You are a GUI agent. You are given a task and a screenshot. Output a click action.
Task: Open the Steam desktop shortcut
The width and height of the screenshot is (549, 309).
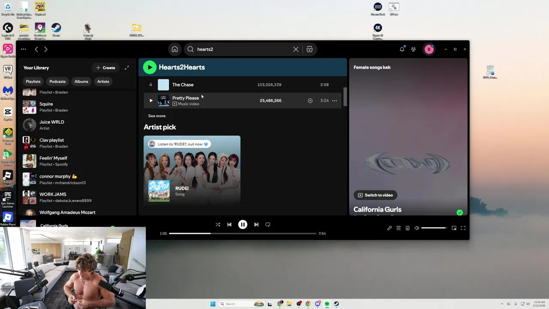[56, 30]
